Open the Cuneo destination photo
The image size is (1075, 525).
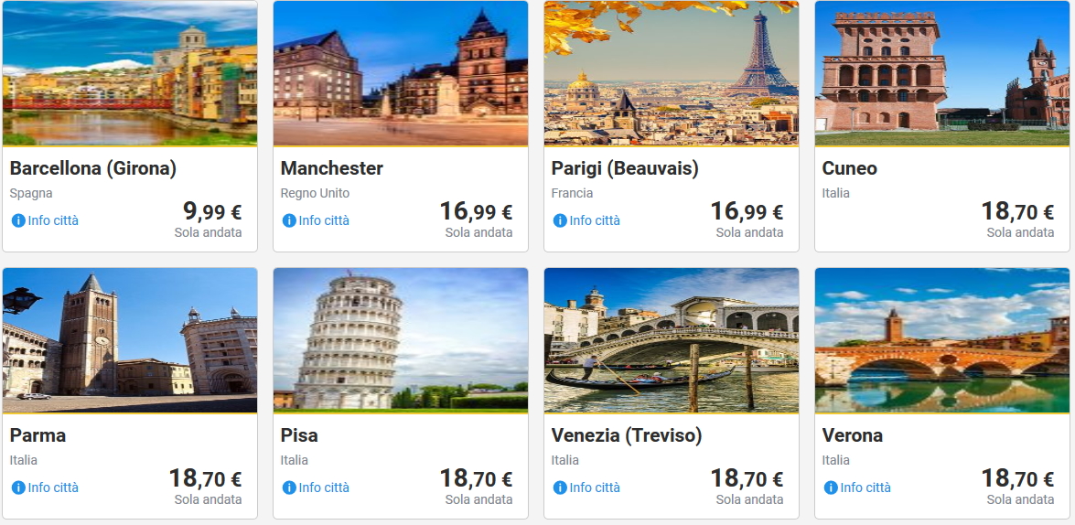pos(942,73)
